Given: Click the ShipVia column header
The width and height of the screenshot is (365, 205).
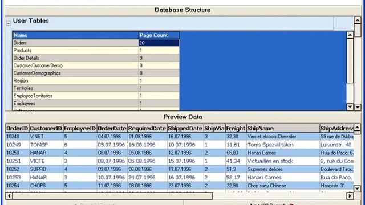Looking at the screenshot, I should pyautogui.click(x=214, y=128).
